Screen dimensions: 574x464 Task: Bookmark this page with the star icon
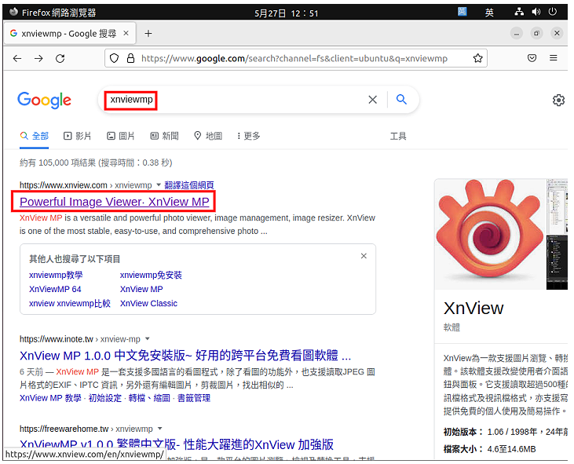[x=477, y=58]
